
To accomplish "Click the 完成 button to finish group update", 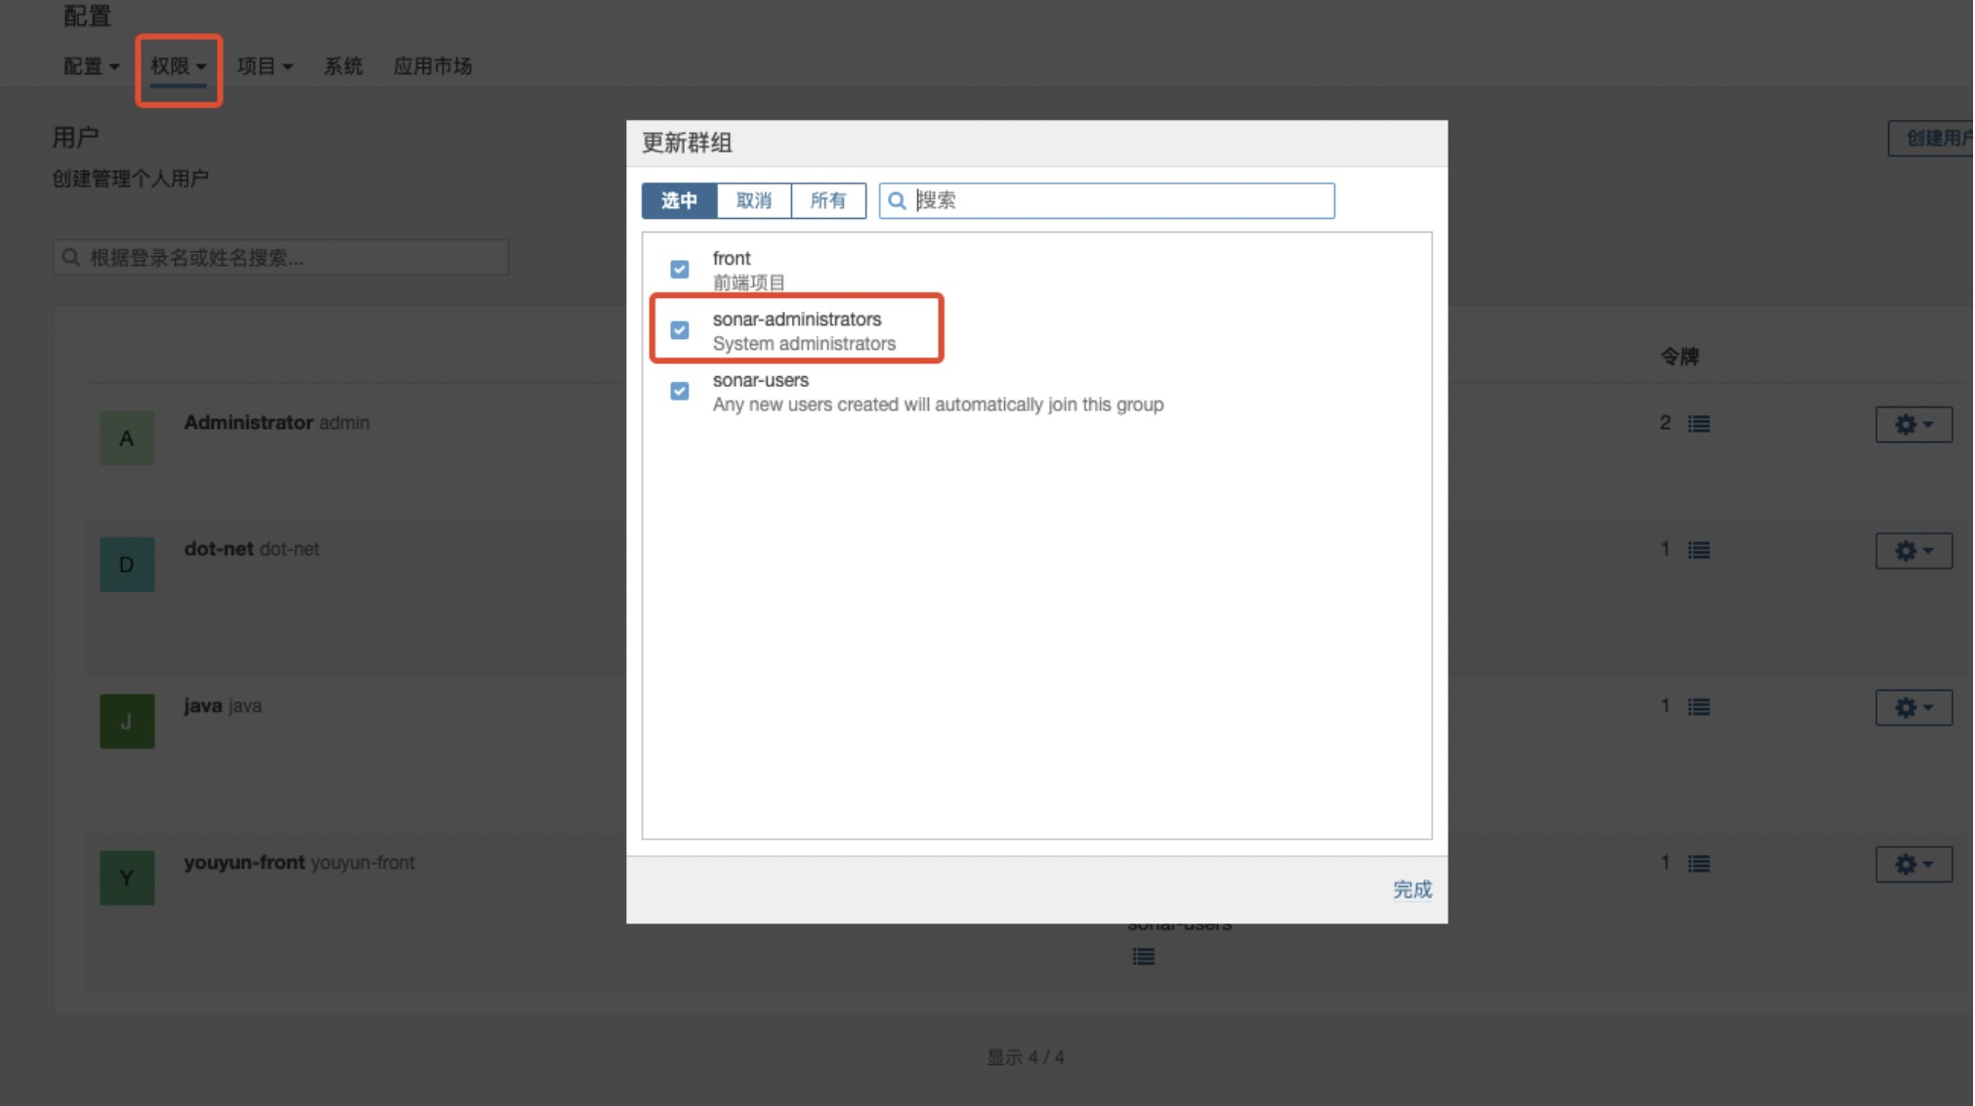I will (1411, 889).
